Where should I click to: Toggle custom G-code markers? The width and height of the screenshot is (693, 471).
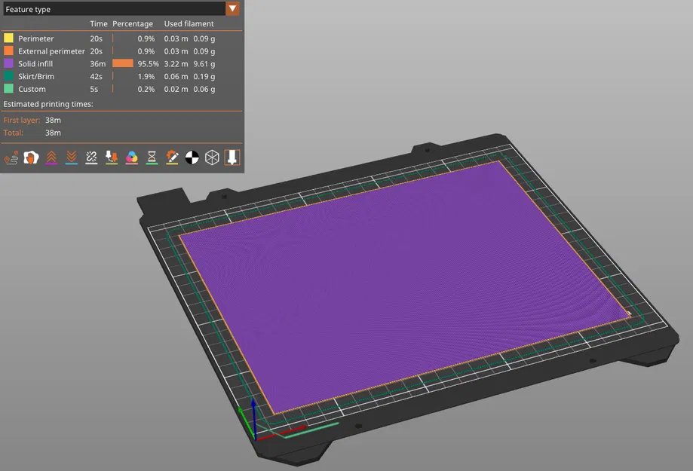pos(172,157)
